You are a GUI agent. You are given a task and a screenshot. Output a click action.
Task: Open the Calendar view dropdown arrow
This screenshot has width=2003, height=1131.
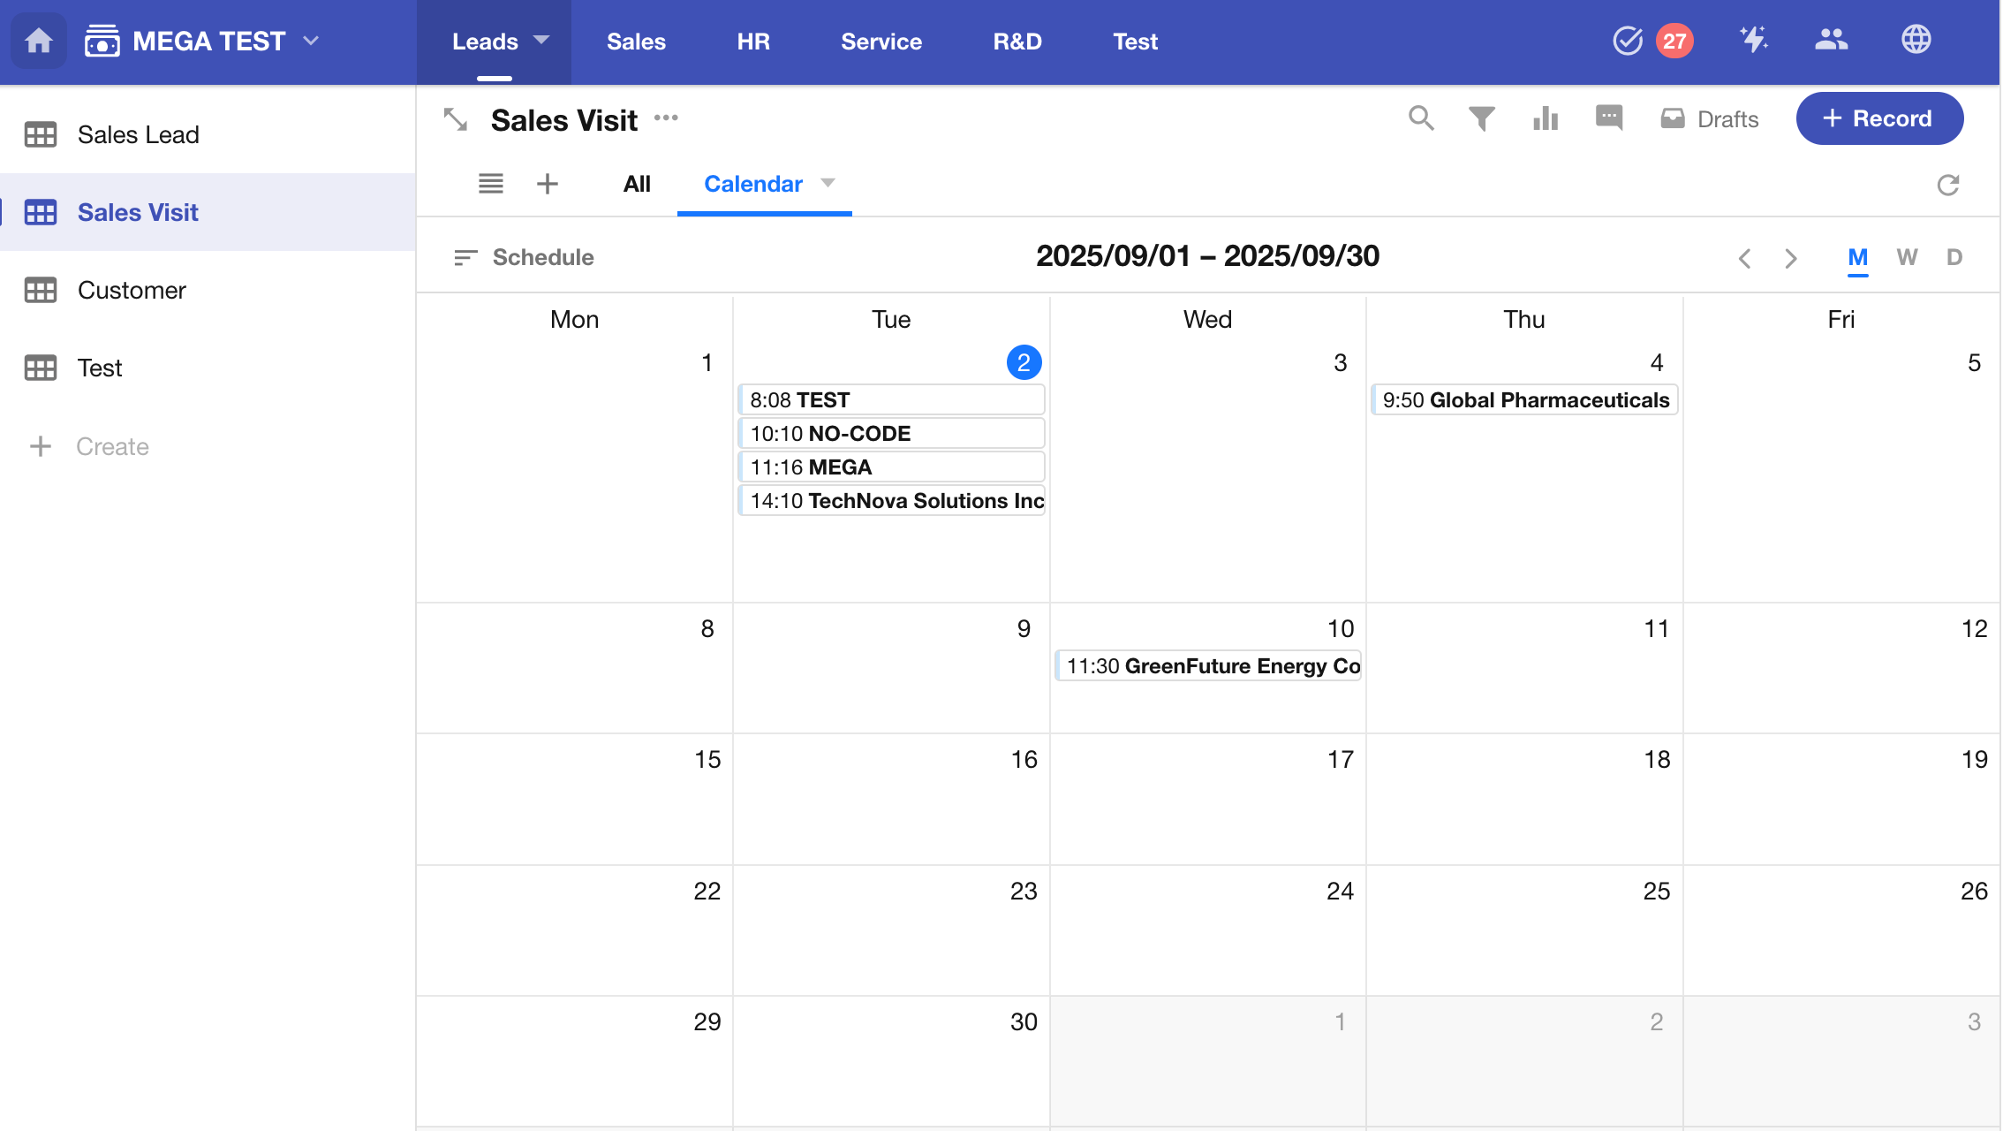(828, 183)
